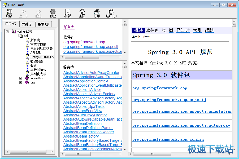This screenshot has width=239, height=159.
Task: Click the contents tree horizontal scrollbar thumb
Action: [x=28, y=152]
